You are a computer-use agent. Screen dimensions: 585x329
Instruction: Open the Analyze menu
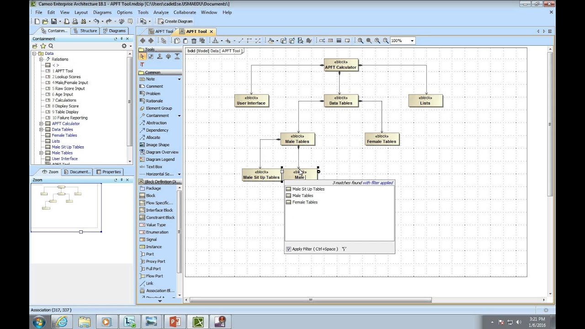tap(161, 12)
